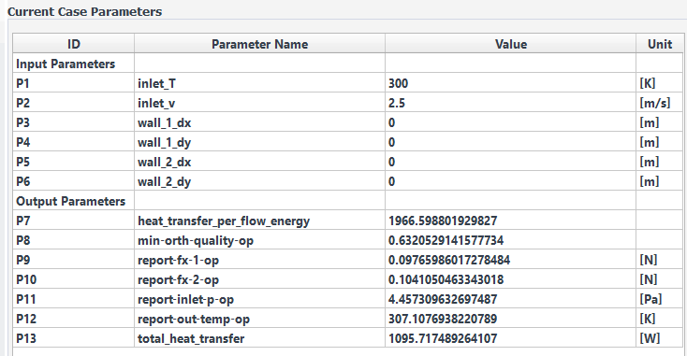Click the [Pa] unit cell

pyautogui.click(x=660, y=299)
